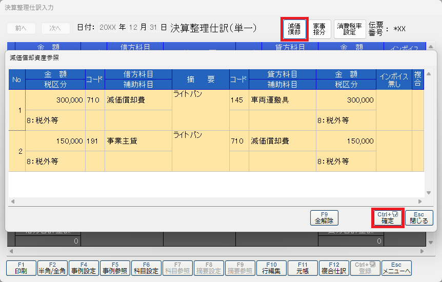Screen dimensions: 442x282
Task: Open F4 事例設定
Action: pos(84,268)
